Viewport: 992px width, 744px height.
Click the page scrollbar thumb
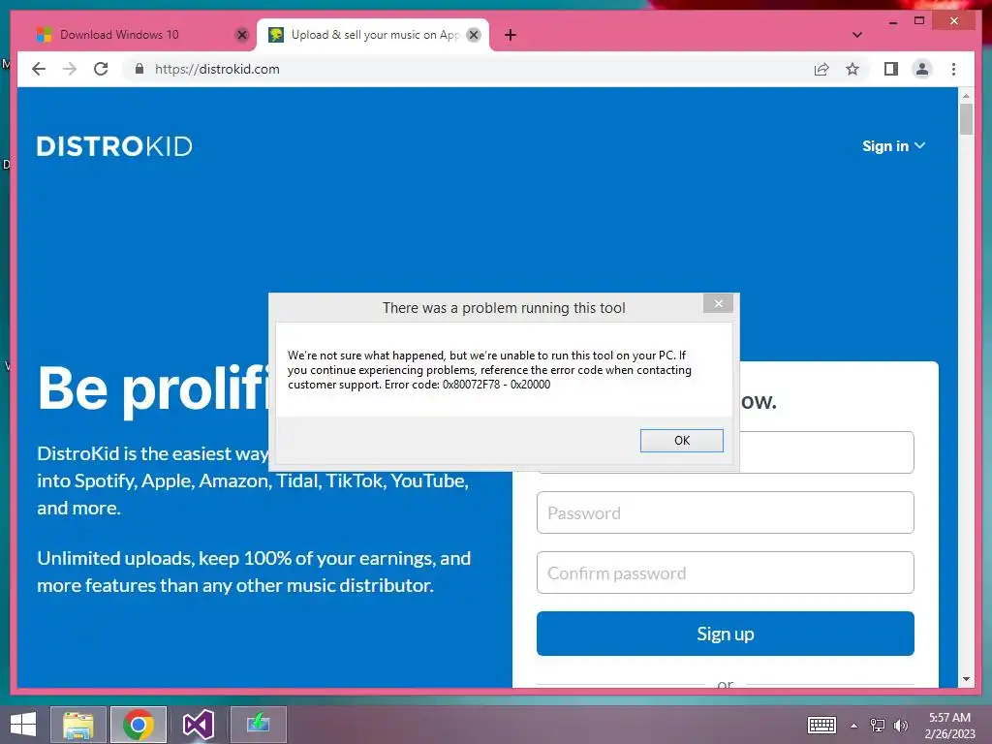(x=966, y=118)
